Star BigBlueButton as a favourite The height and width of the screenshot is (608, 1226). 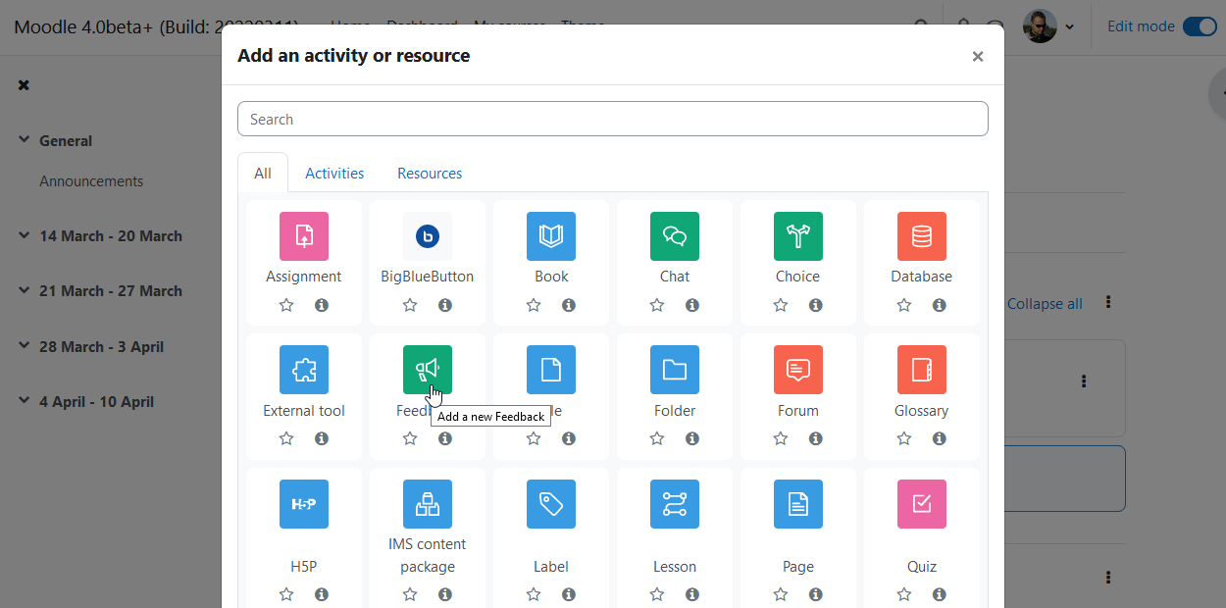point(410,305)
